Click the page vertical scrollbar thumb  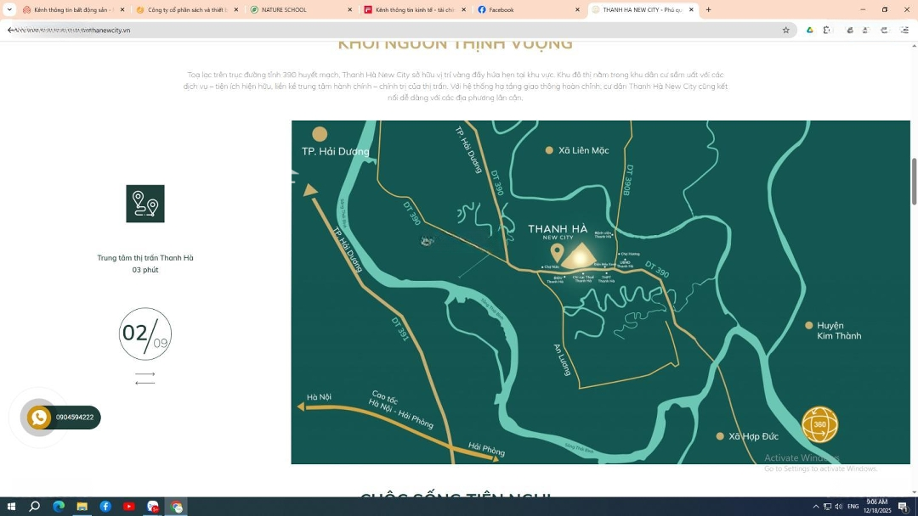pyautogui.click(x=914, y=181)
